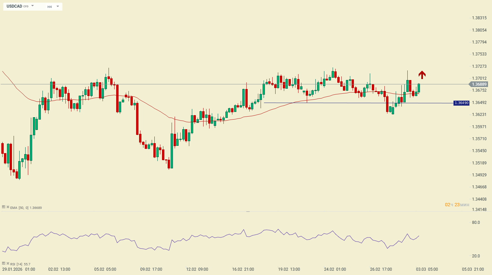The height and width of the screenshot is (275, 492).
Task: Expand the H4 timeframe dropdown arrow
Action: [58, 6]
